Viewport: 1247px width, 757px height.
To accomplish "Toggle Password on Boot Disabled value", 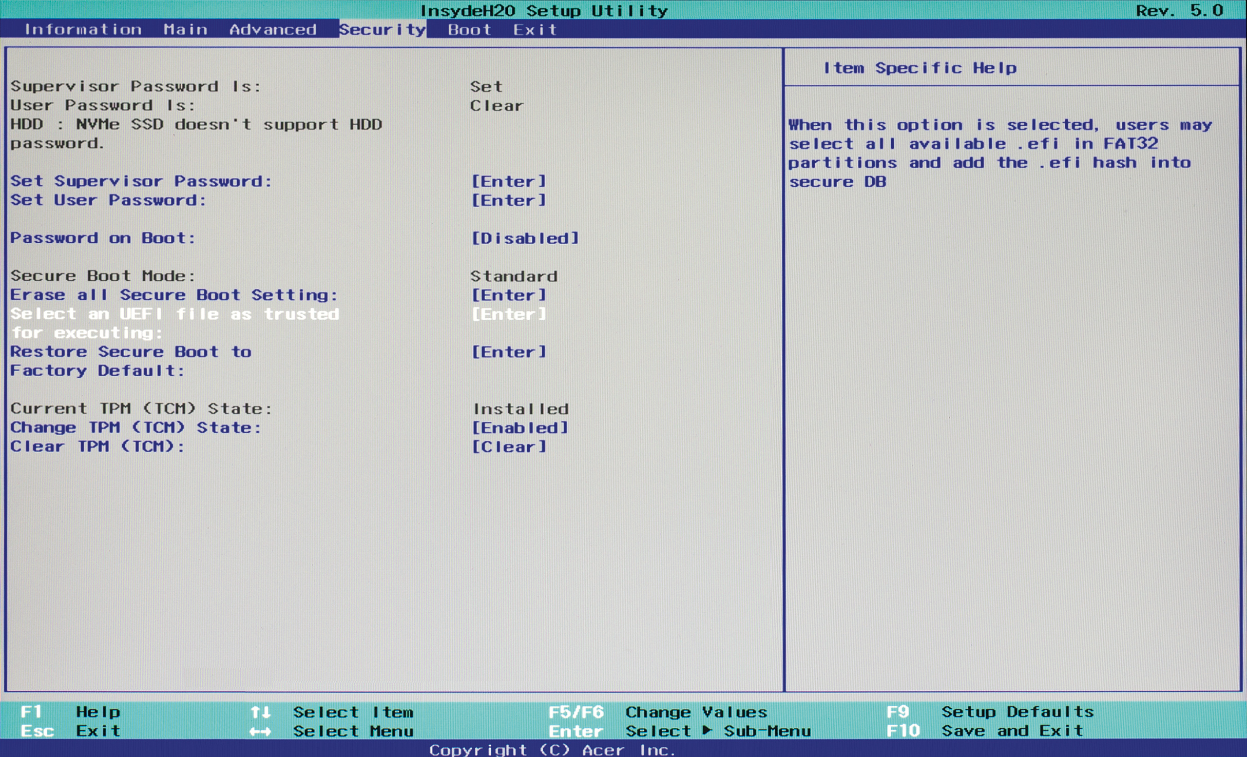I will point(525,238).
